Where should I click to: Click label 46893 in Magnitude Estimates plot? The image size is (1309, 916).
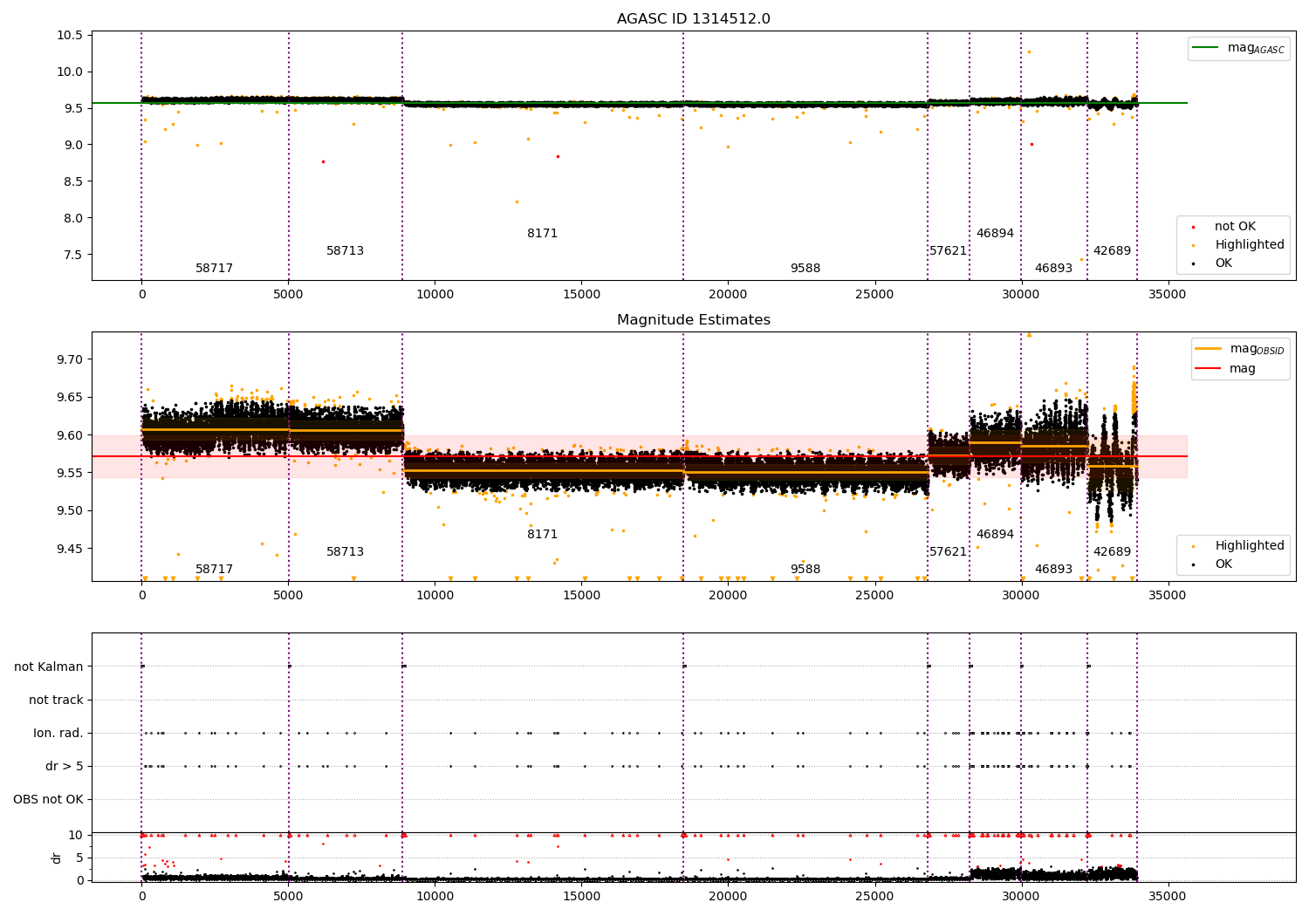[x=1053, y=570]
